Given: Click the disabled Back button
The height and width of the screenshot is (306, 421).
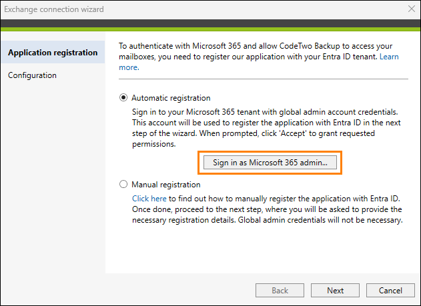Looking at the screenshot, I should [280, 291].
